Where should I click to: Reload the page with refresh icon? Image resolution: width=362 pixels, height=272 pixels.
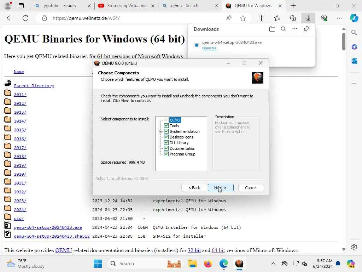pos(25,18)
